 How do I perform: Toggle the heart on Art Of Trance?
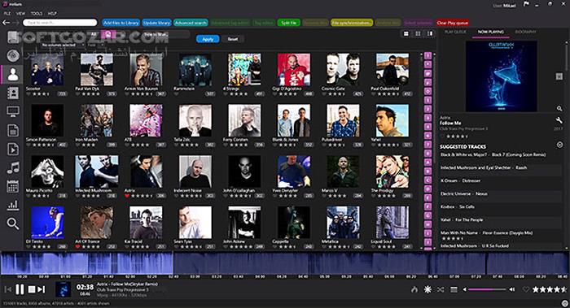click(77, 247)
